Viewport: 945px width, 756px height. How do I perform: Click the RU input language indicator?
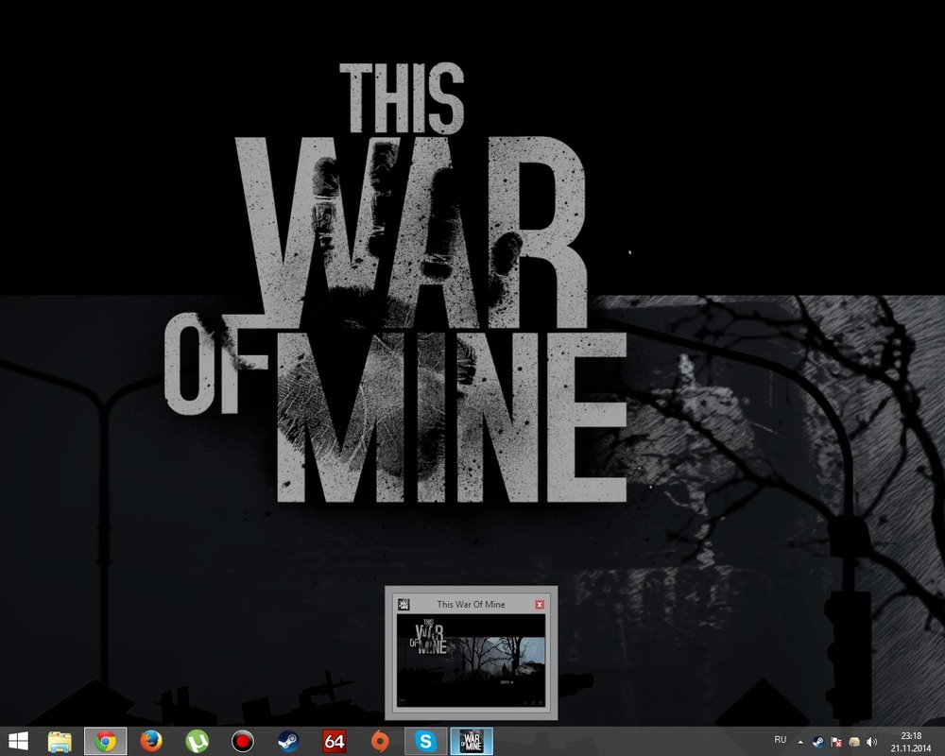click(780, 740)
